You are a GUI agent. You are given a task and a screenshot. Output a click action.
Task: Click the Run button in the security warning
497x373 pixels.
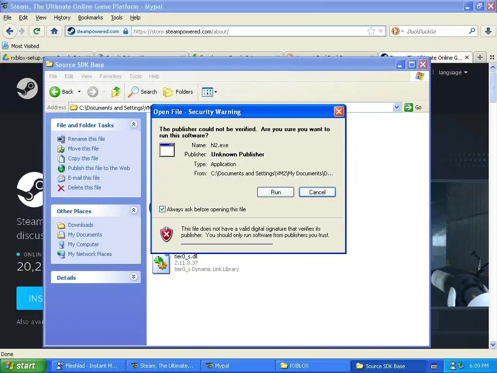click(x=276, y=192)
